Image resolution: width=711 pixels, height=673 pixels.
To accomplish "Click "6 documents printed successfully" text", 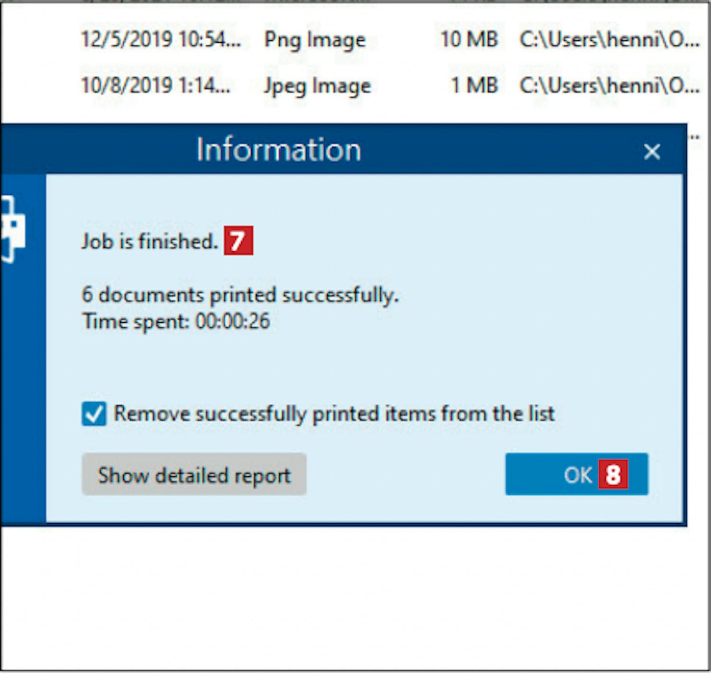I will [x=240, y=295].
